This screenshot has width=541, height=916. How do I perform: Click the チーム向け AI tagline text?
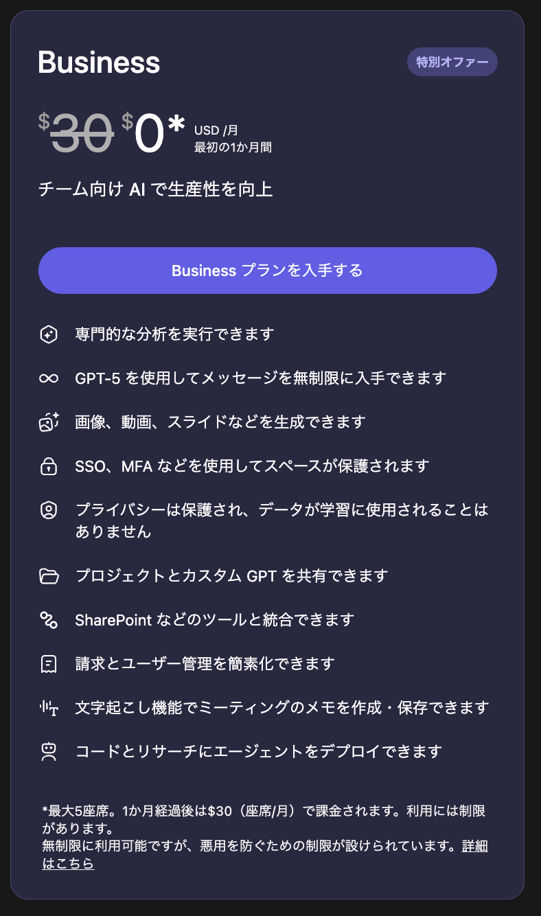point(156,190)
